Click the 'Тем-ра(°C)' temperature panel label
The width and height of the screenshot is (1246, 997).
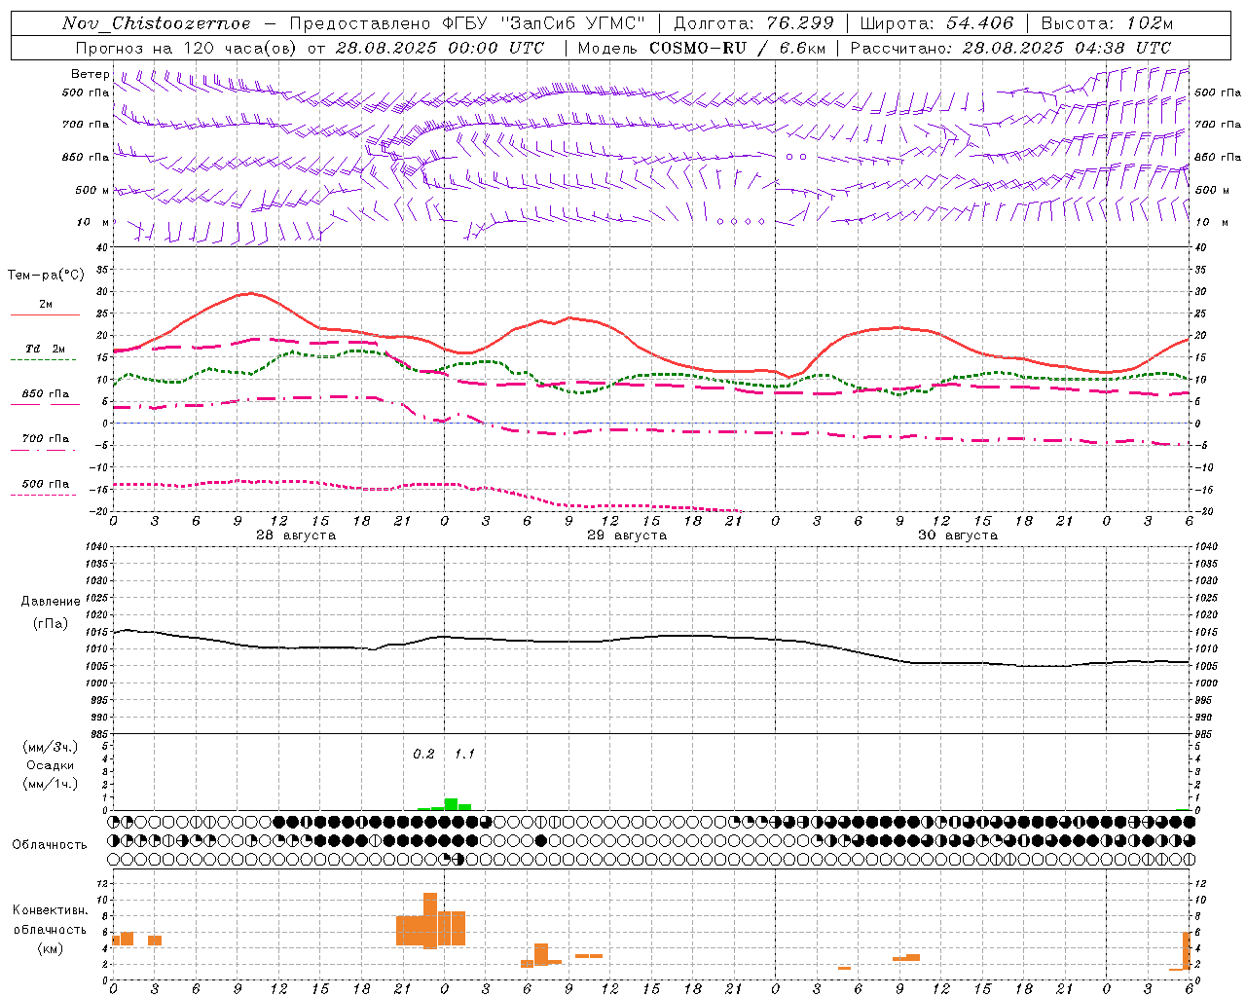46,276
